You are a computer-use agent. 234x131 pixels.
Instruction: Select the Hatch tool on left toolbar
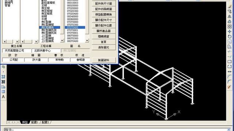click(x=3, y=77)
